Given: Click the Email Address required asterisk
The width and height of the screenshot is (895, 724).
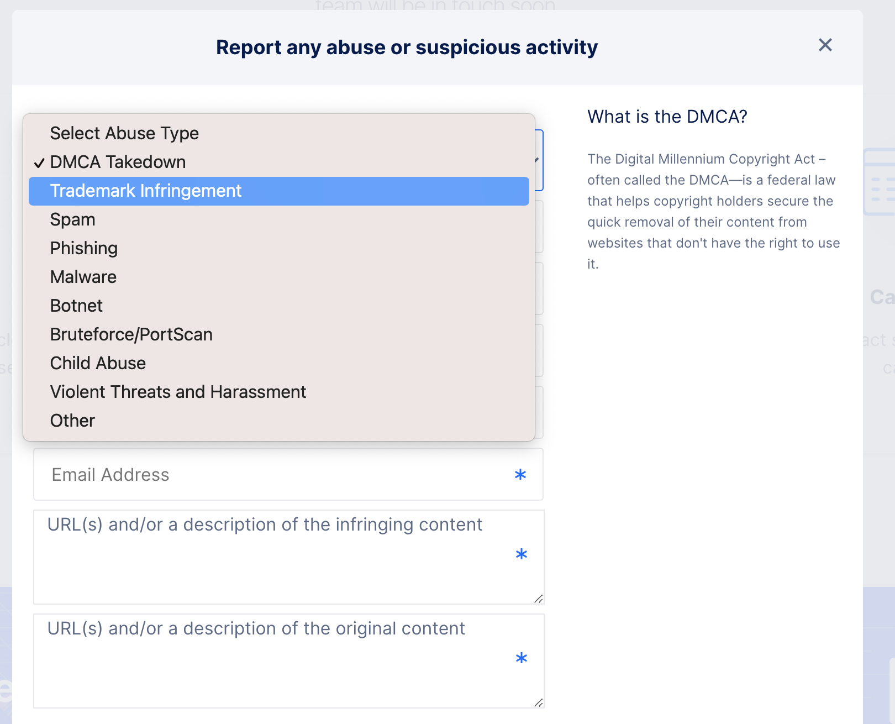Looking at the screenshot, I should [x=520, y=475].
